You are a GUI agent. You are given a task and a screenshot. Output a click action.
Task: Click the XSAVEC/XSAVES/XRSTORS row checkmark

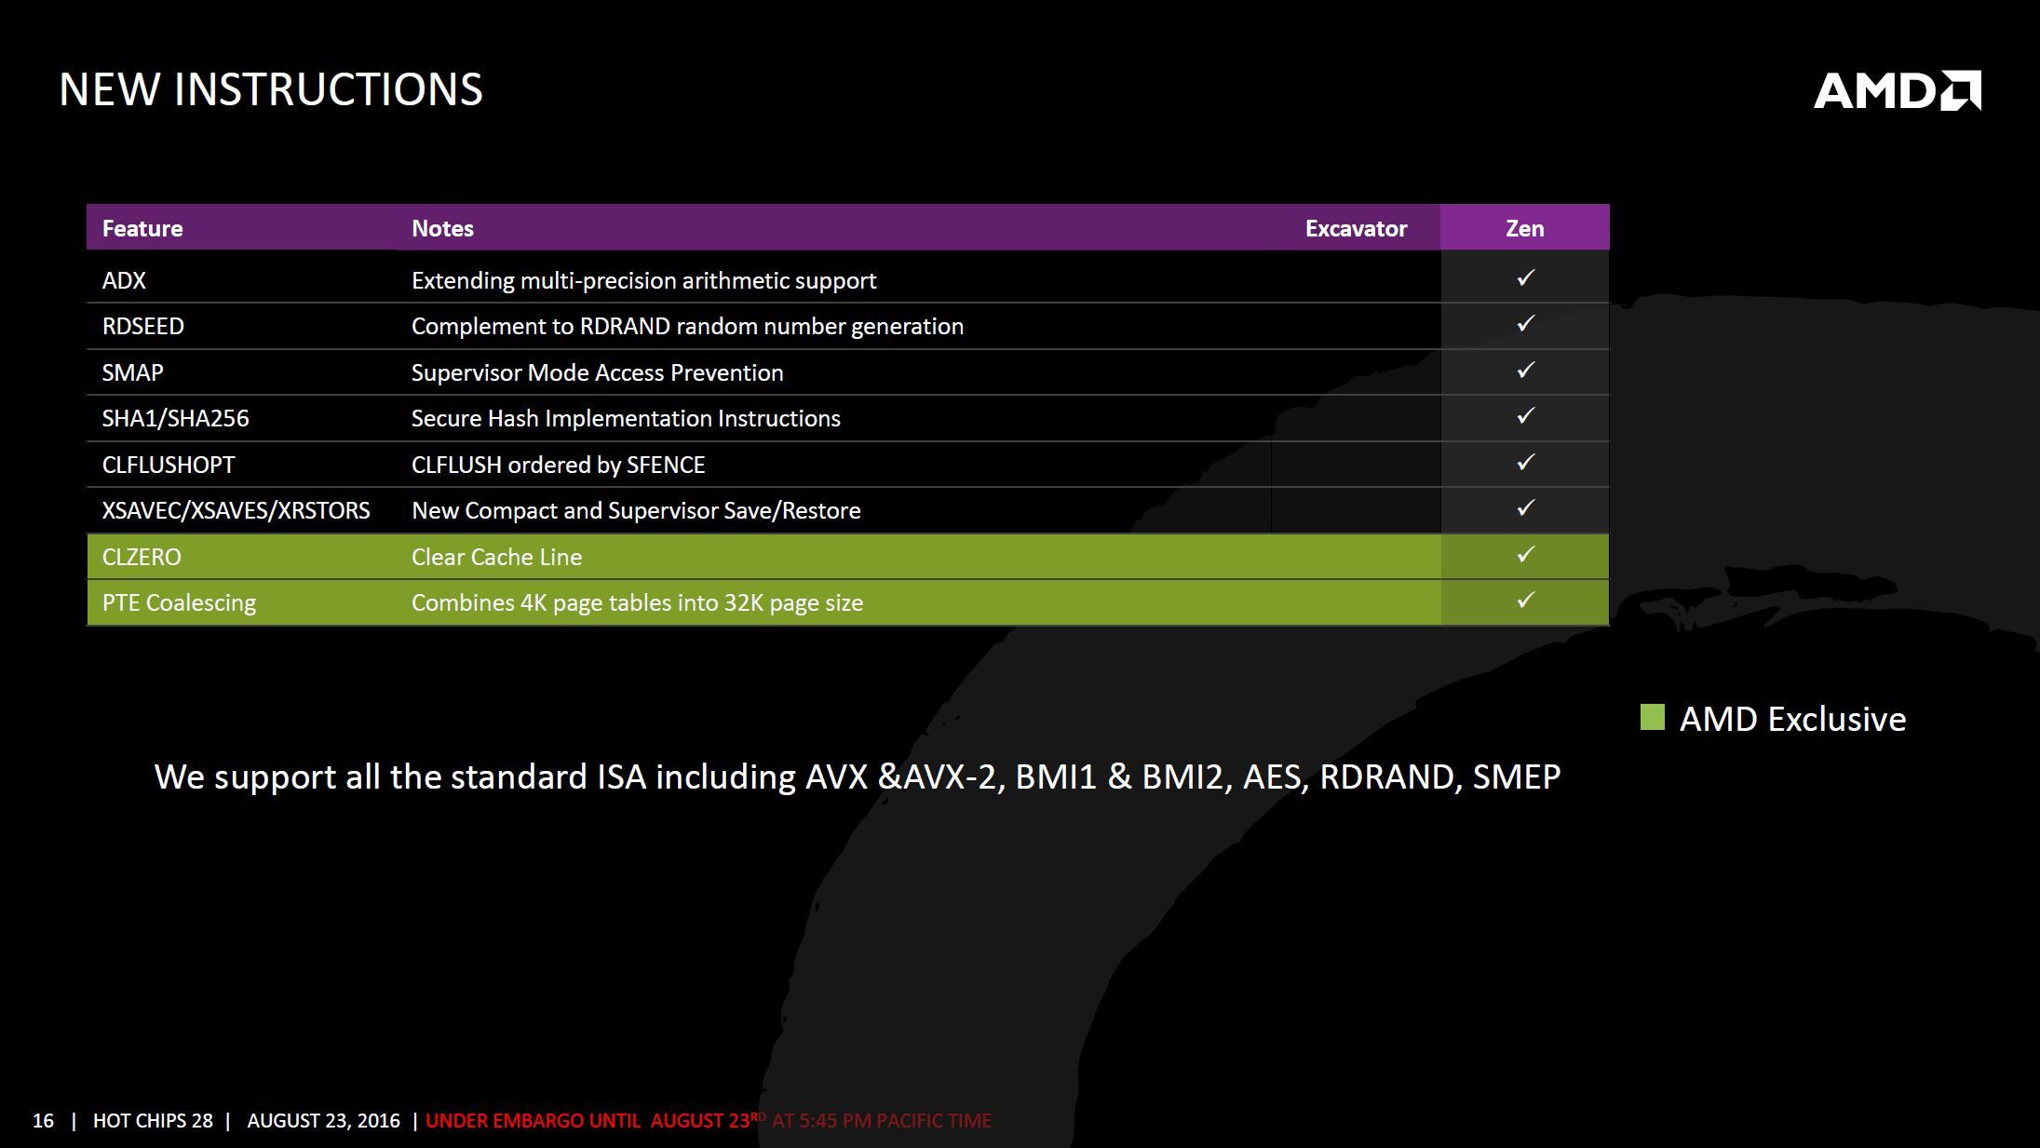coord(1525,508)
